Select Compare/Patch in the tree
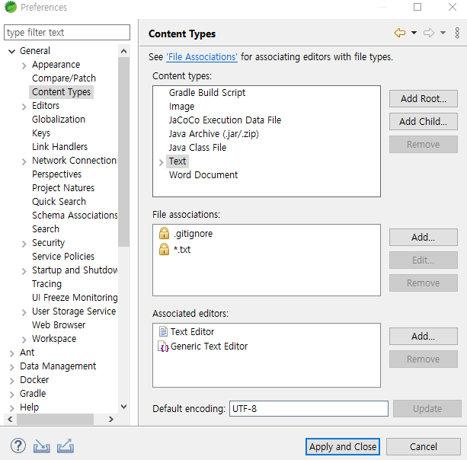The height and width of the screenshot is (460, 467). pos(64,78)
